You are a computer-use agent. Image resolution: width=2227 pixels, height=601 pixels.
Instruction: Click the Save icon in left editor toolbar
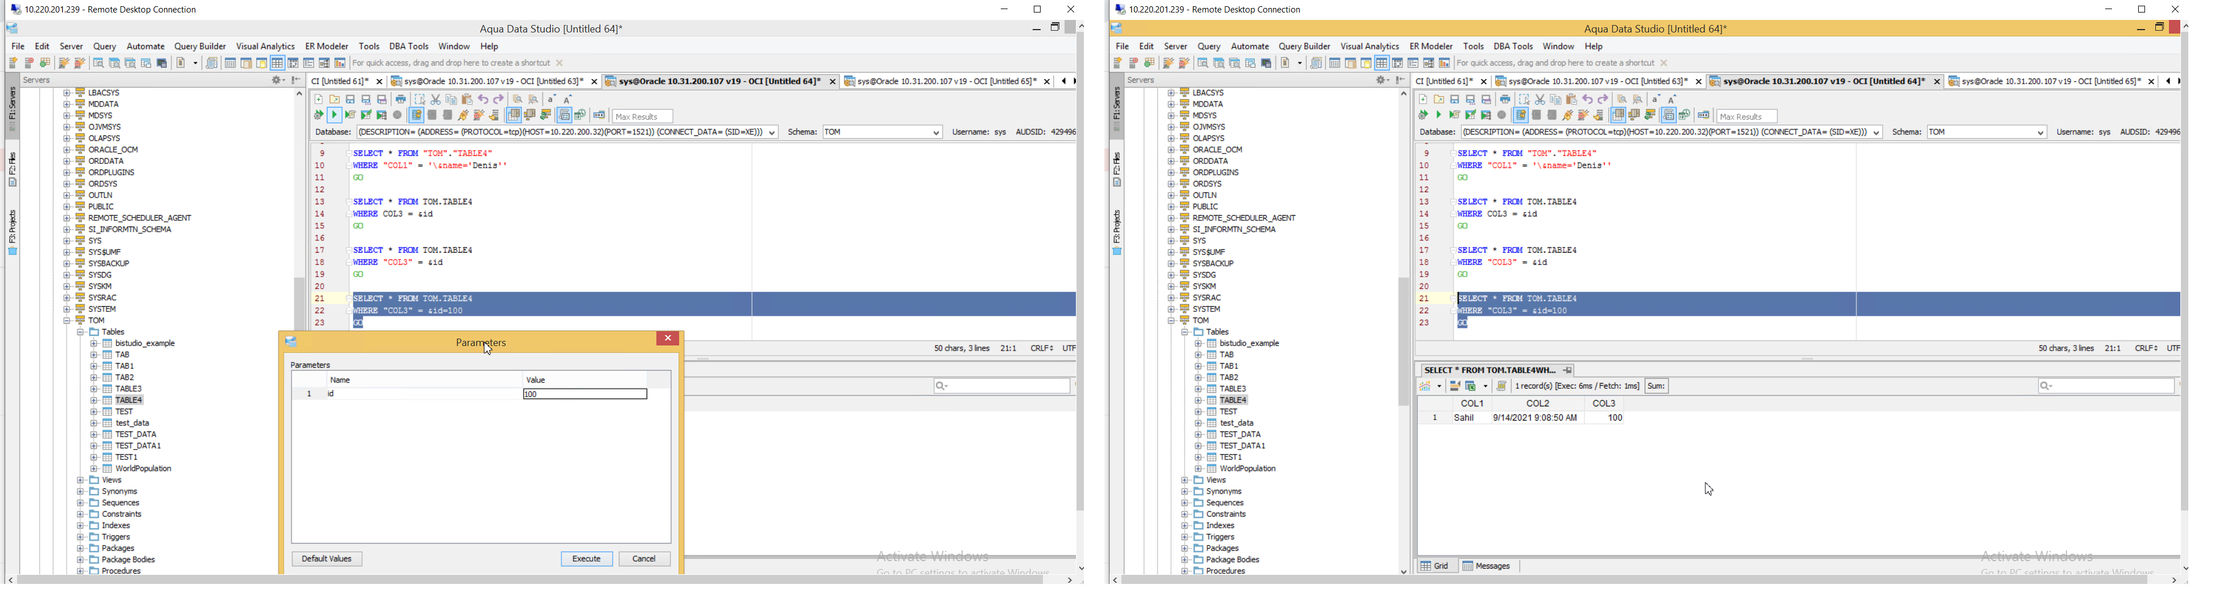click(350, 100)
